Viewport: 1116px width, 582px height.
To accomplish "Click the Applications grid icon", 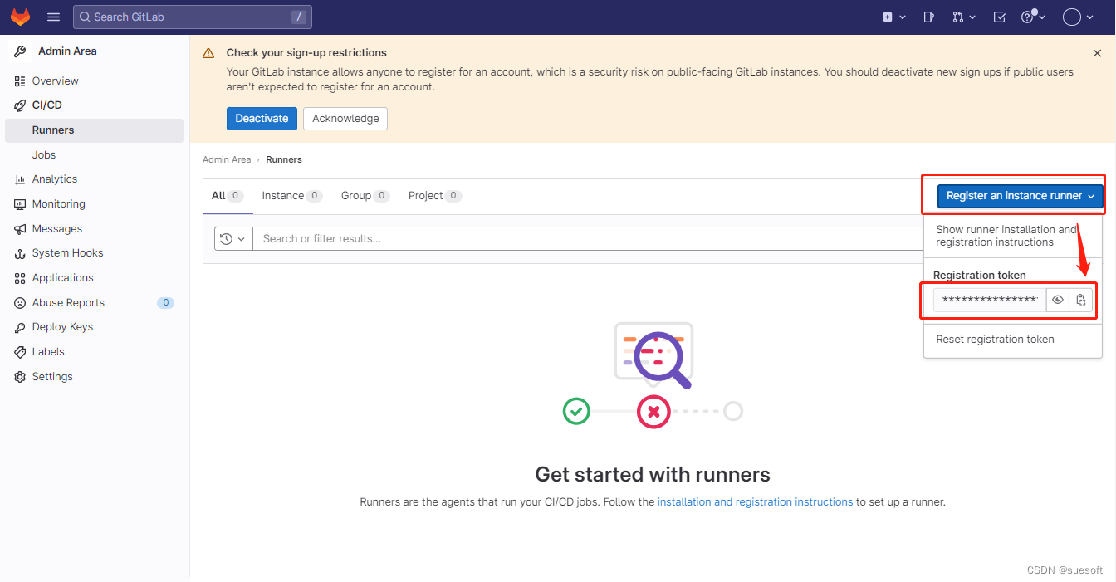I will click(x=20, y=278).
